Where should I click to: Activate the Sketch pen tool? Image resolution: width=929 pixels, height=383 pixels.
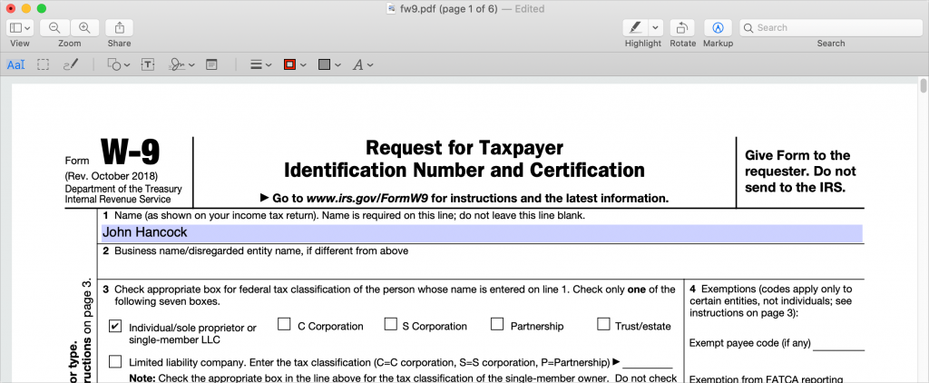click(70, 64)
